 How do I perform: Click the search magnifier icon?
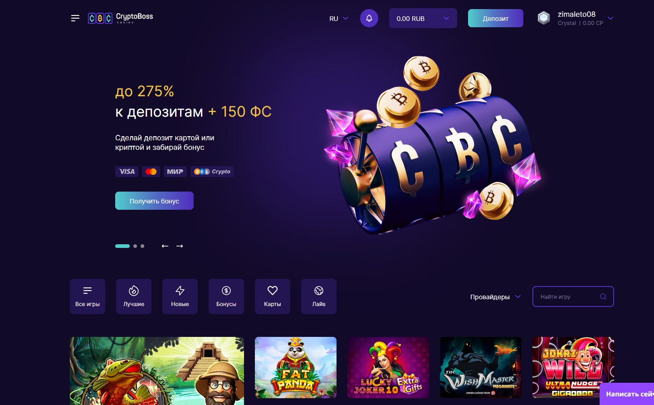(603, 296)
